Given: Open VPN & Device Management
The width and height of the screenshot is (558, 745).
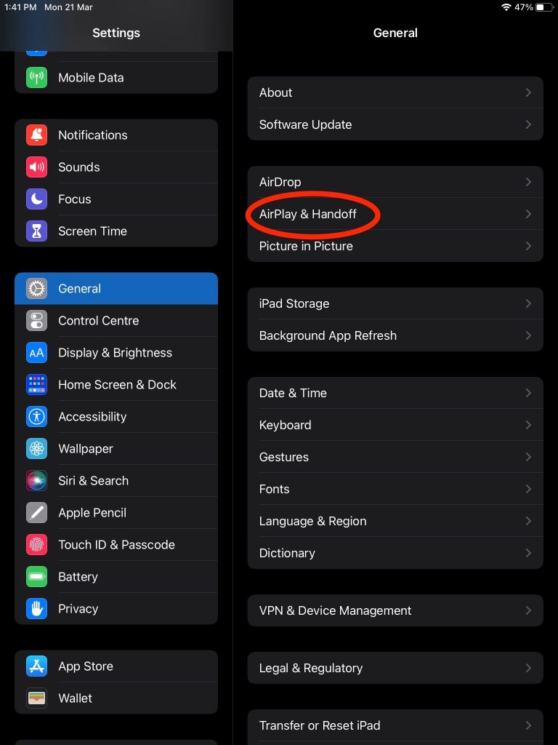Looking at the screenshot, I should point(395,610).
